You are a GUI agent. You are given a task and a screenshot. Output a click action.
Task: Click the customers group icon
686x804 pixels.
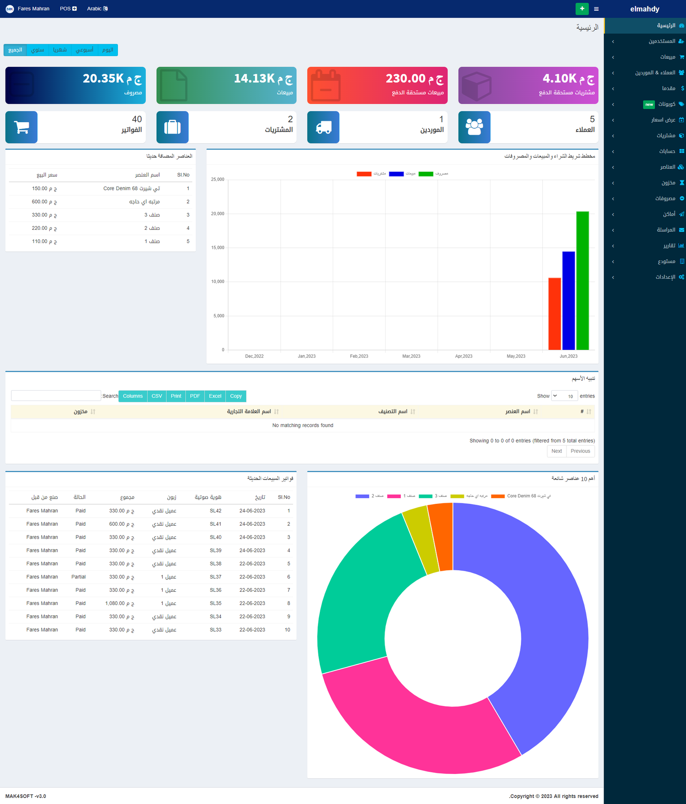(x=474, y=127)
